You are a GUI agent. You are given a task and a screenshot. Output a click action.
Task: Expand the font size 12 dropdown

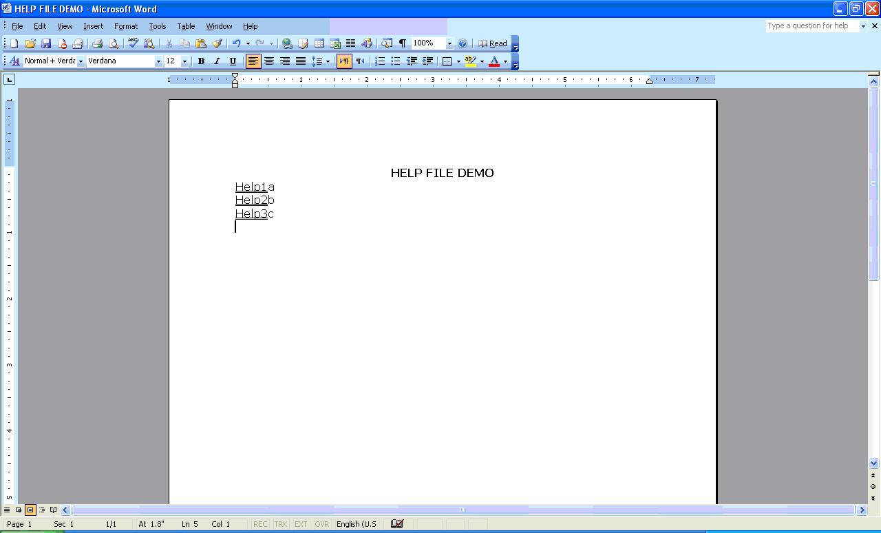pos(184,61)
